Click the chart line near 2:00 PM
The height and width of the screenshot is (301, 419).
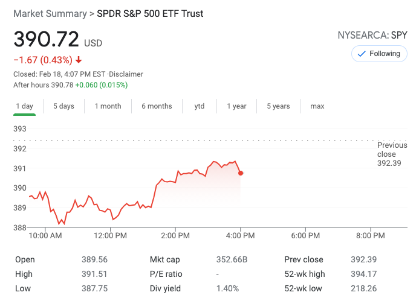pos(176,175)
